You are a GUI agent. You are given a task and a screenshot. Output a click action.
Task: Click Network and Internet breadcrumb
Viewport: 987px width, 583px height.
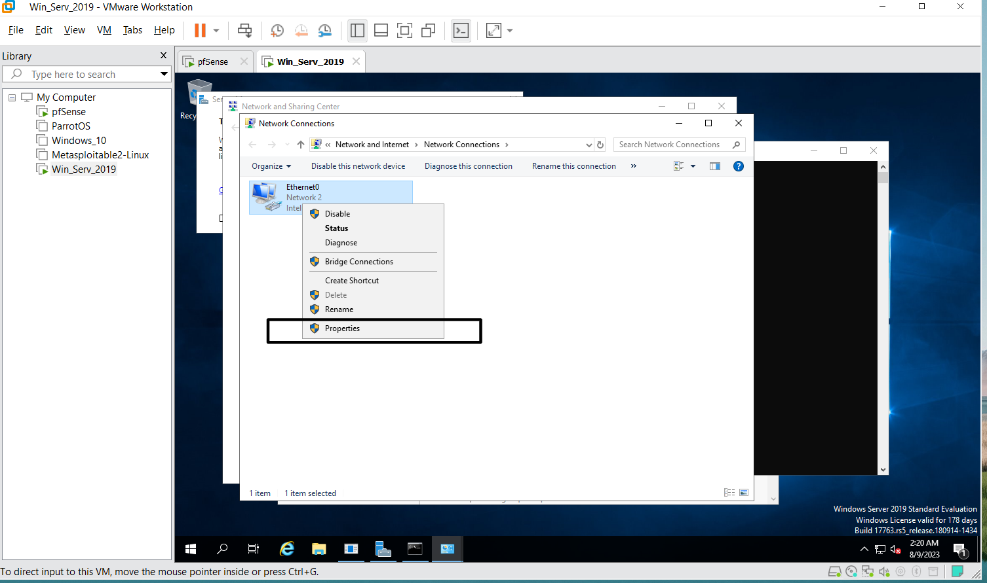[x=372, y=145]
